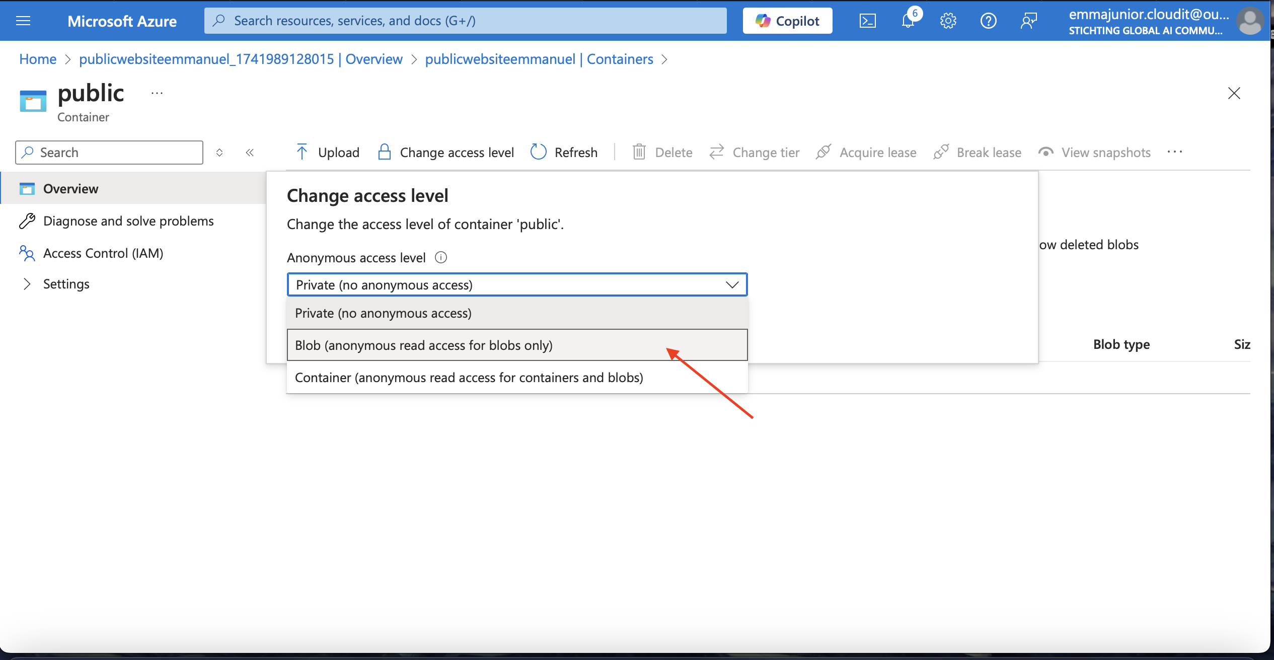Toggle the Anonymous access level dropdown
This screenshot has width=1274, height=660.
pyautogui.click(x=517, y=285)
